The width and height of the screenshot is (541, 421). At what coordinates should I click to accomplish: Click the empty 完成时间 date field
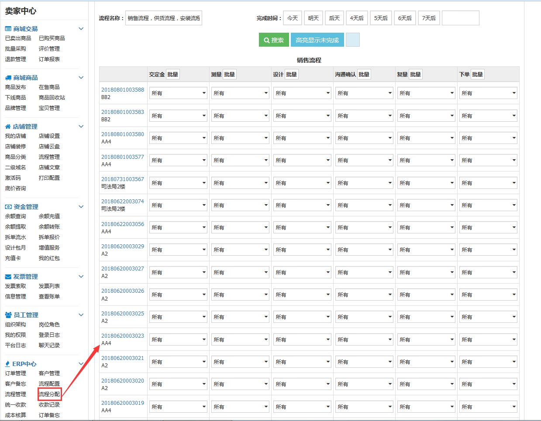[x=461, y=18]
